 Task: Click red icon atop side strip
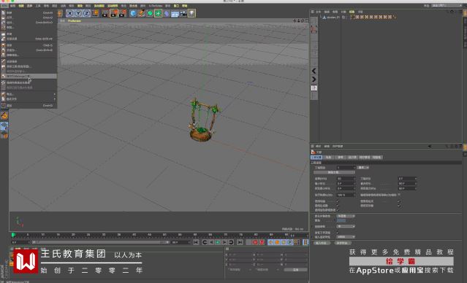(314, 29)
